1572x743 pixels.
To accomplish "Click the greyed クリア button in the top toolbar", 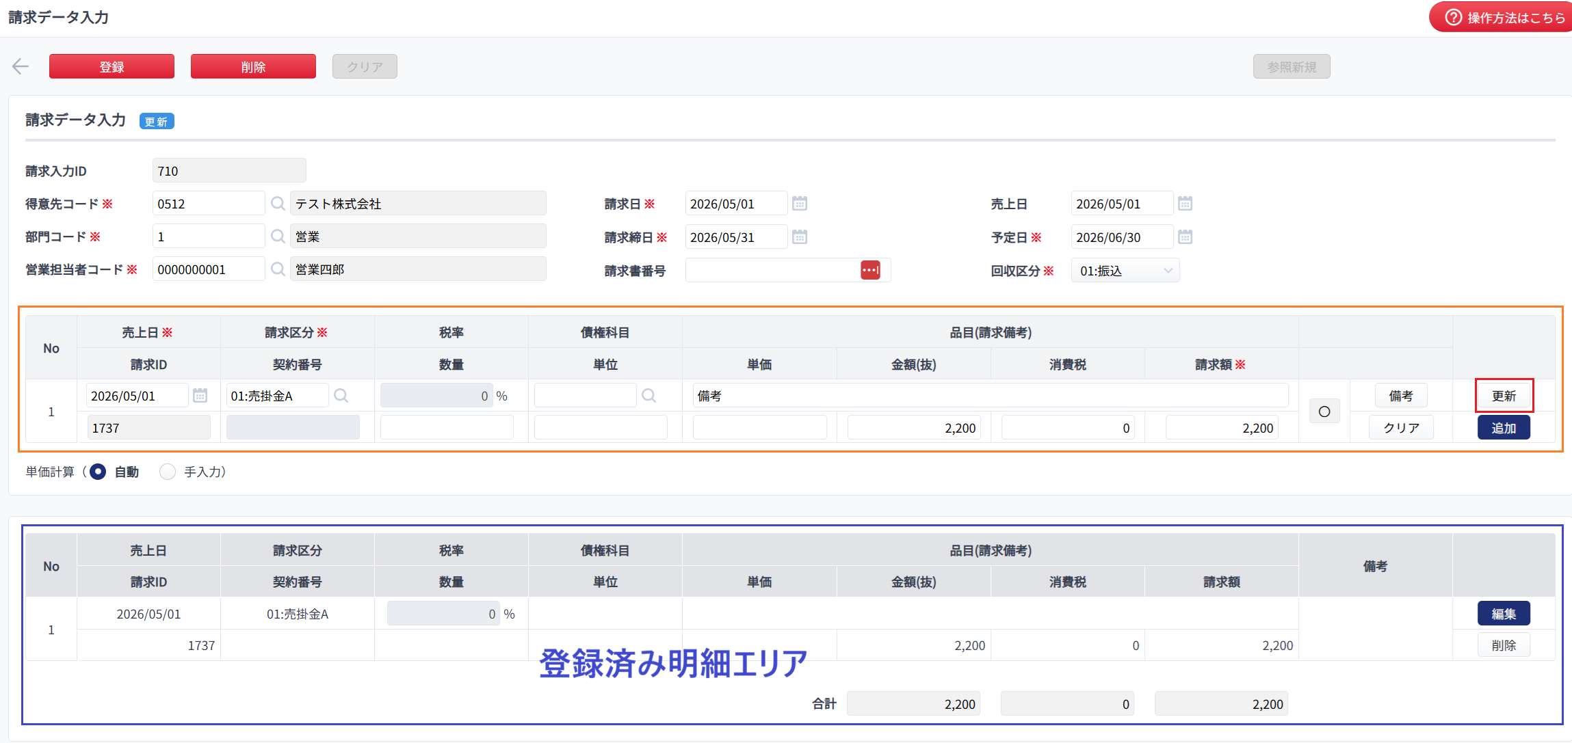I will click(365, 66).
